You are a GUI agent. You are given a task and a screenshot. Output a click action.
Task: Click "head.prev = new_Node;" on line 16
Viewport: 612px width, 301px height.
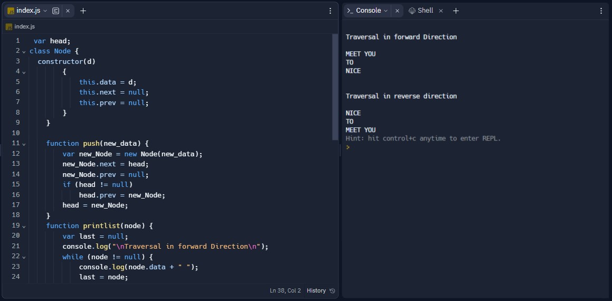[x=122, y=195]
